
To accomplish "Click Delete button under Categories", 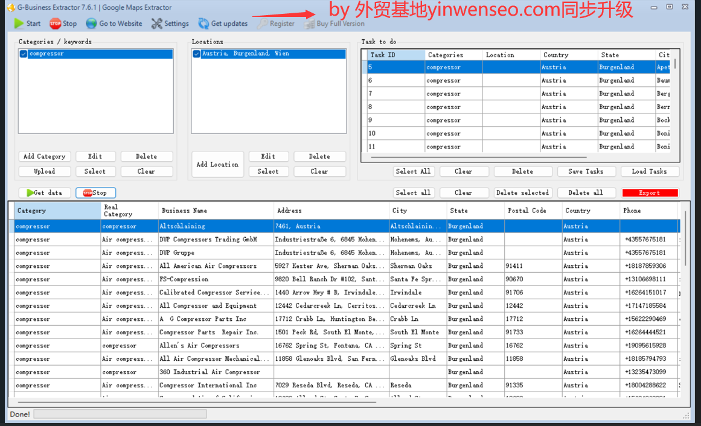I will point(147,156).
